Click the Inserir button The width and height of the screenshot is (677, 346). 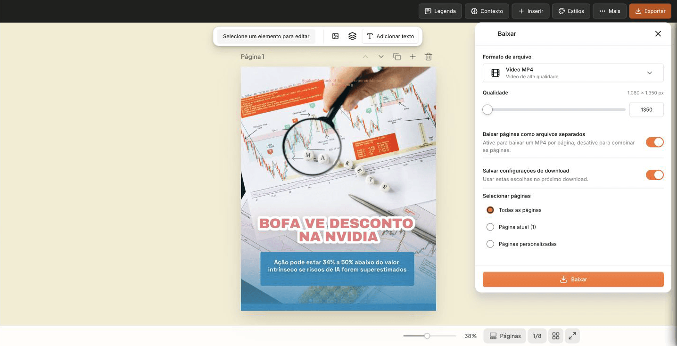point(531,11)
